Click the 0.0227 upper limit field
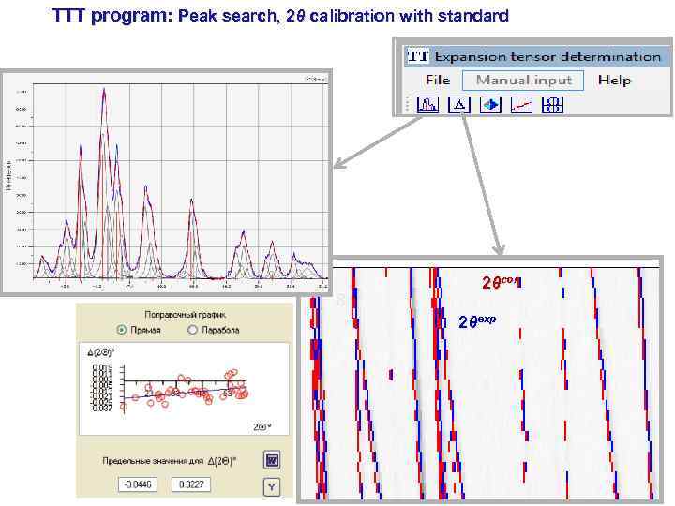This screenshot has height=506, width=675. coord(191,484)
